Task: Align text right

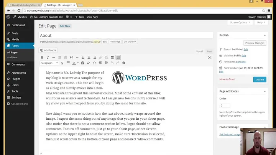Action: coord(95,58)
